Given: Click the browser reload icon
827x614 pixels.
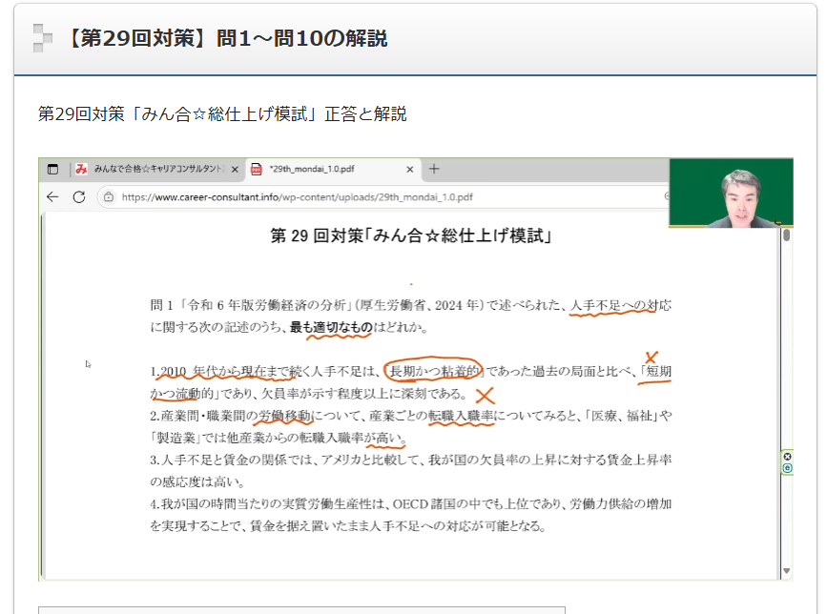Looking at the screenshot, I should coord(79,197).
